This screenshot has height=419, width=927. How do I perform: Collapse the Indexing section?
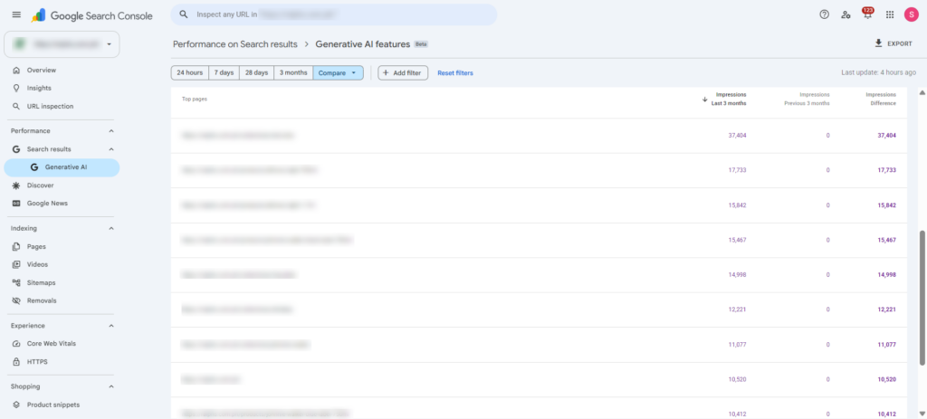(111, 228)
